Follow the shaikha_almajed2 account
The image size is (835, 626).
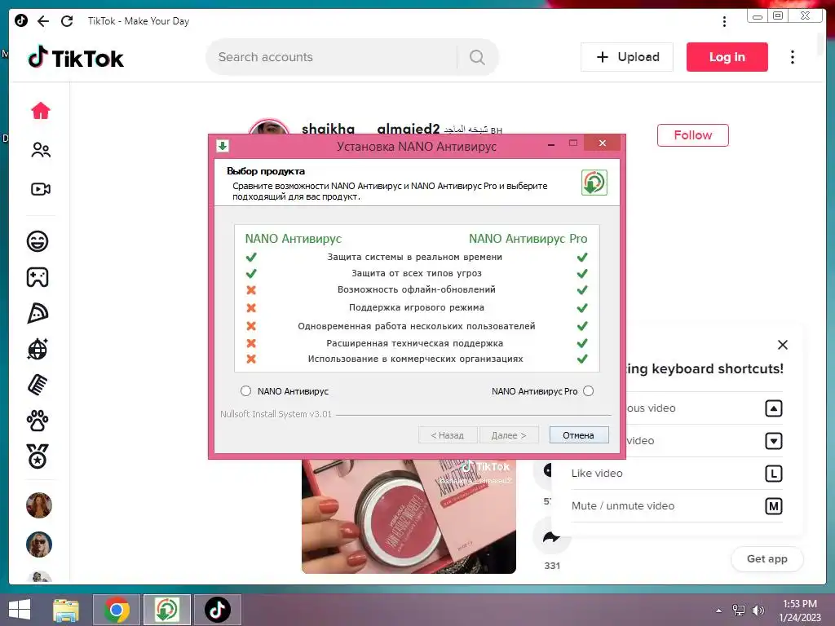click(693, 135)
